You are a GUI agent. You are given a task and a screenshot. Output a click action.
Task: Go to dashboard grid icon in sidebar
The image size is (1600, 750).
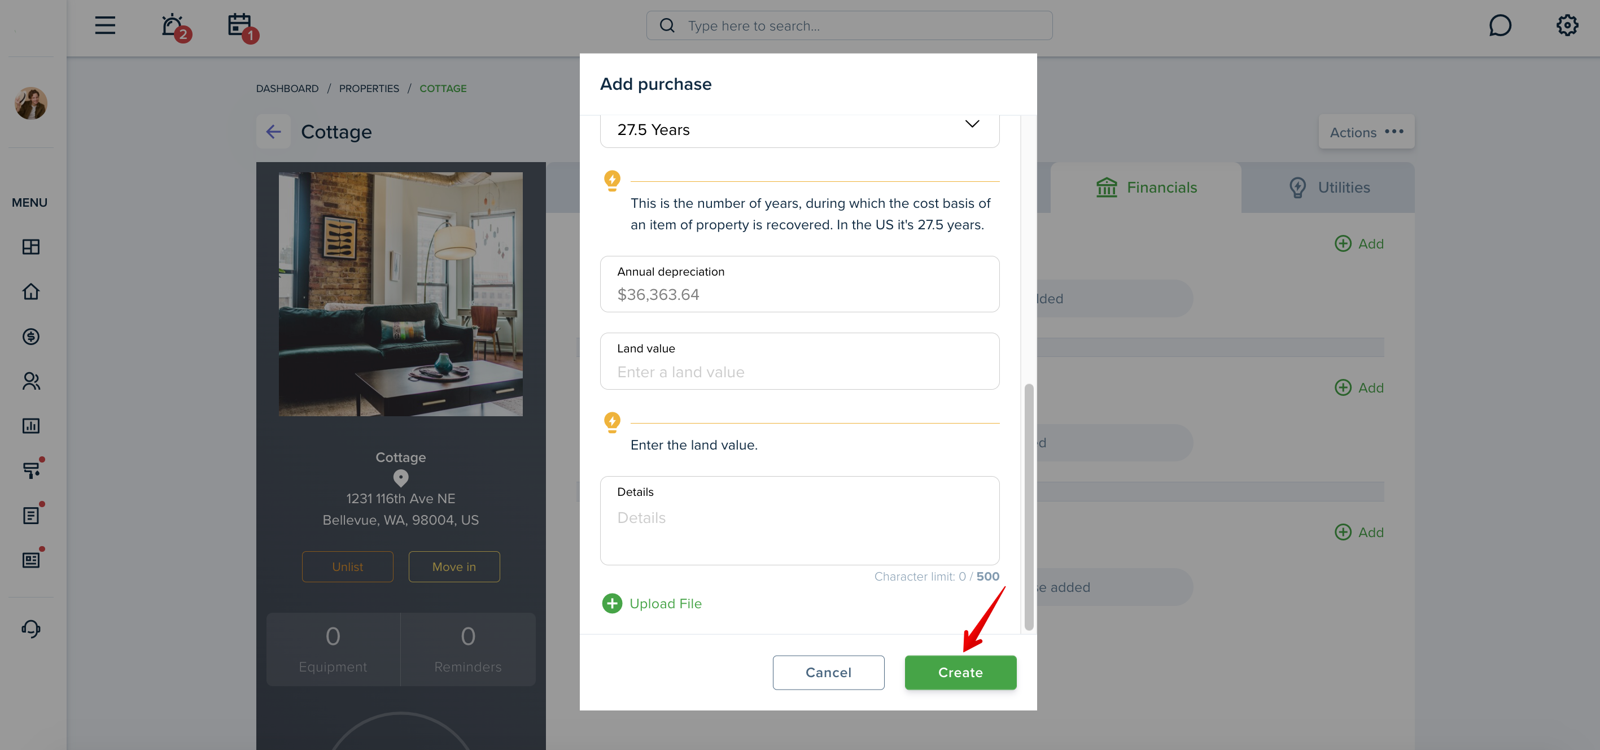pyautogui.click(x=31, y=247)
